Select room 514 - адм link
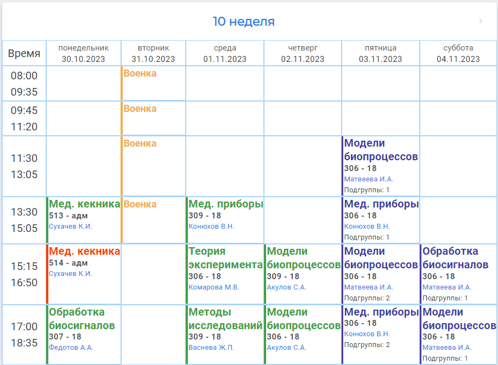This screenshot has height=365, width=498. (x=68, y=263)
